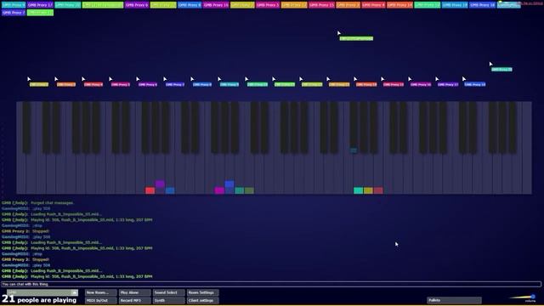Open Room Settings
Image resolution: width=544 pixels, height=306 pixels.
click(202, 292)
